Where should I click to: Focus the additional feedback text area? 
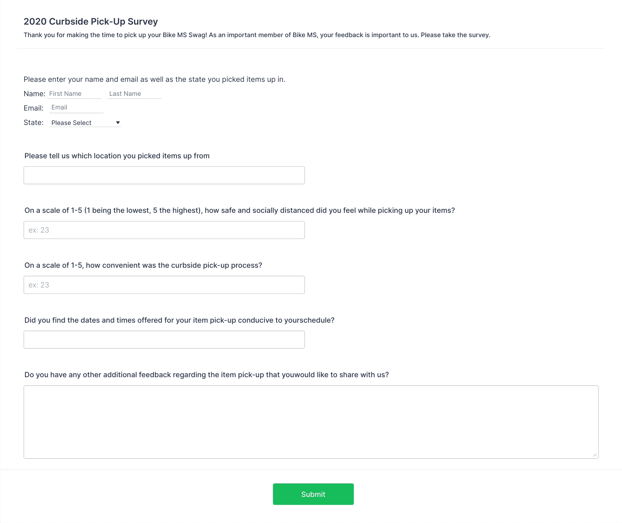click(311, 422)
